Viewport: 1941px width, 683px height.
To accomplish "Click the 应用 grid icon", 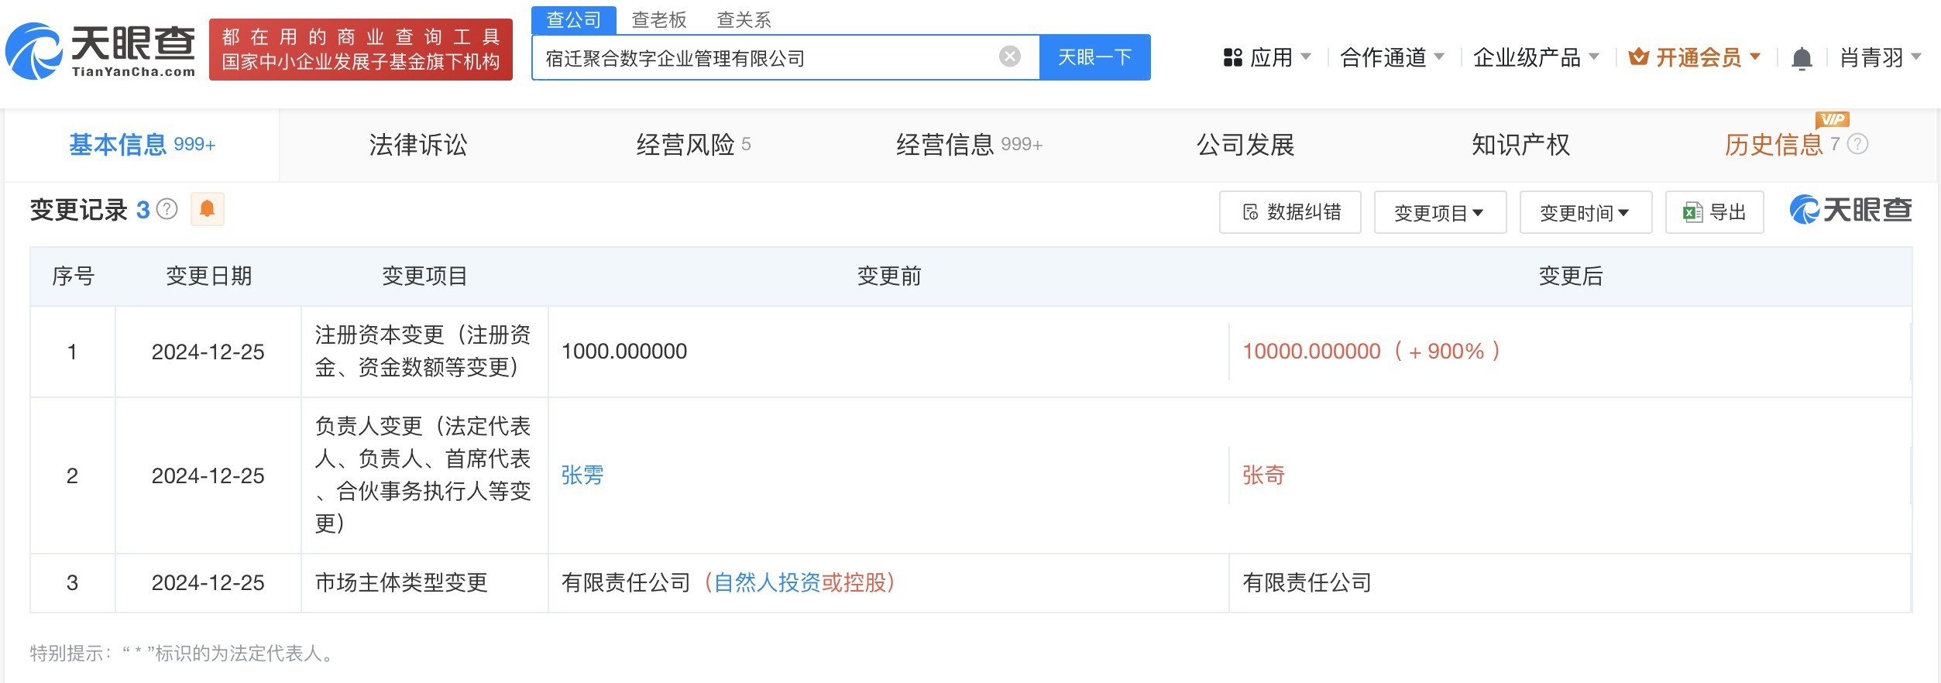I will (x=1232, y=57).
